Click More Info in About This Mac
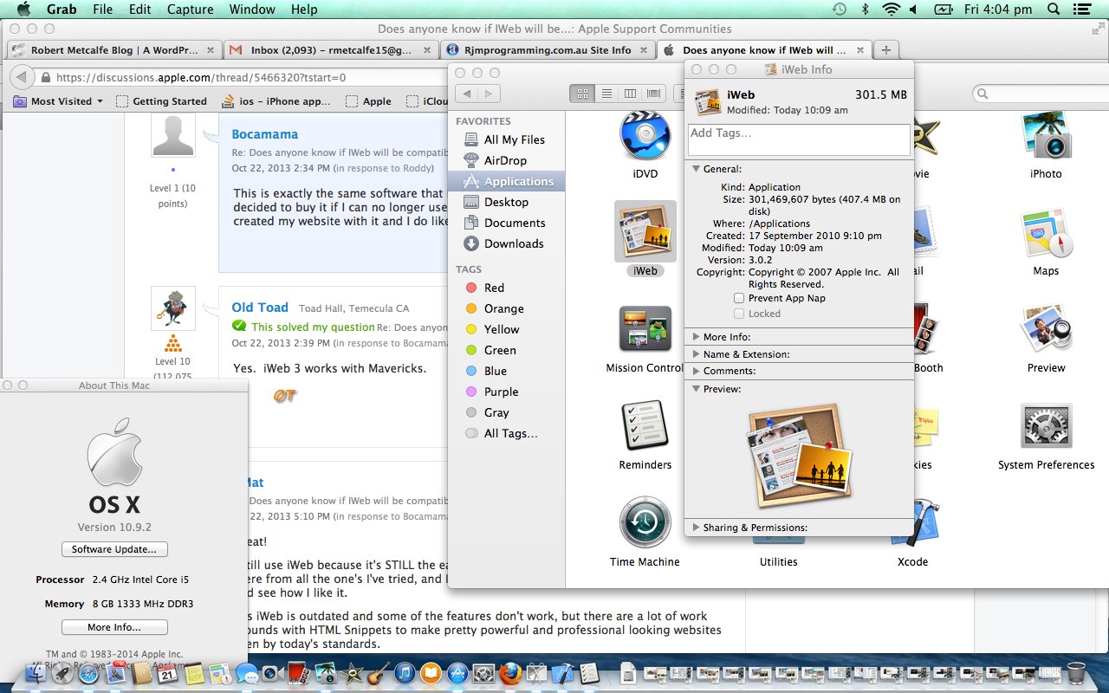Screen dimensions: 1109x693 [x=114, y=627]
